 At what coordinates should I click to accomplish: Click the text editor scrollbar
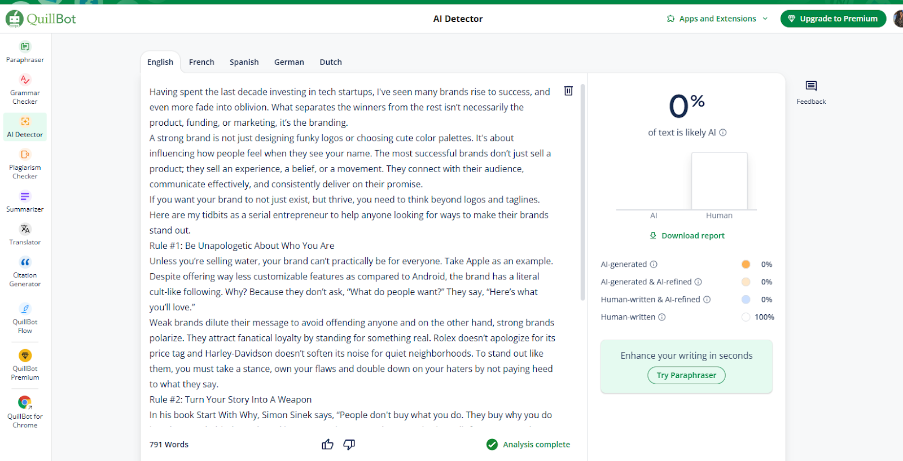582,192
